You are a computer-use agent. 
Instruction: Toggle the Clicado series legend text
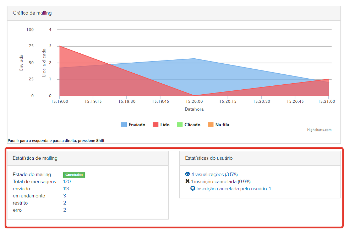pos(192,125)
